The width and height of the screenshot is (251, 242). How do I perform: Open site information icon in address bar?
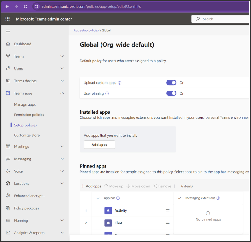tap(36, 6)
